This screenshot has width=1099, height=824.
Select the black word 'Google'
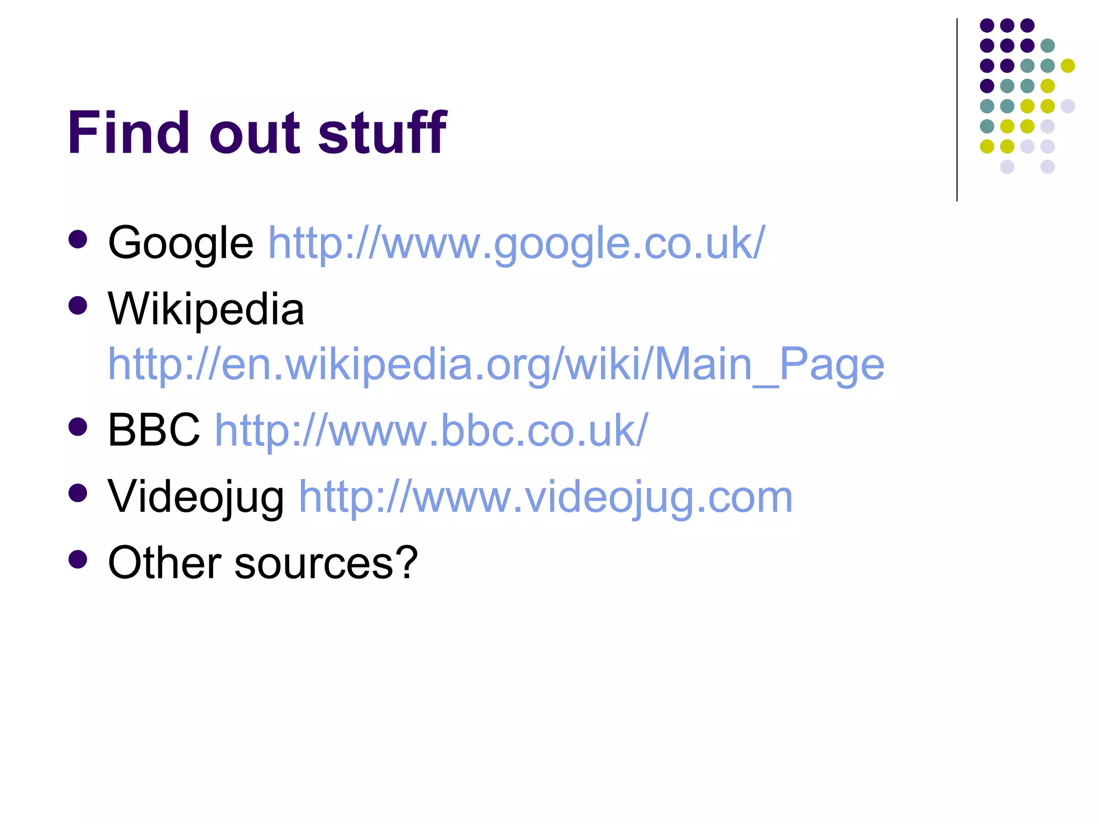180,243
